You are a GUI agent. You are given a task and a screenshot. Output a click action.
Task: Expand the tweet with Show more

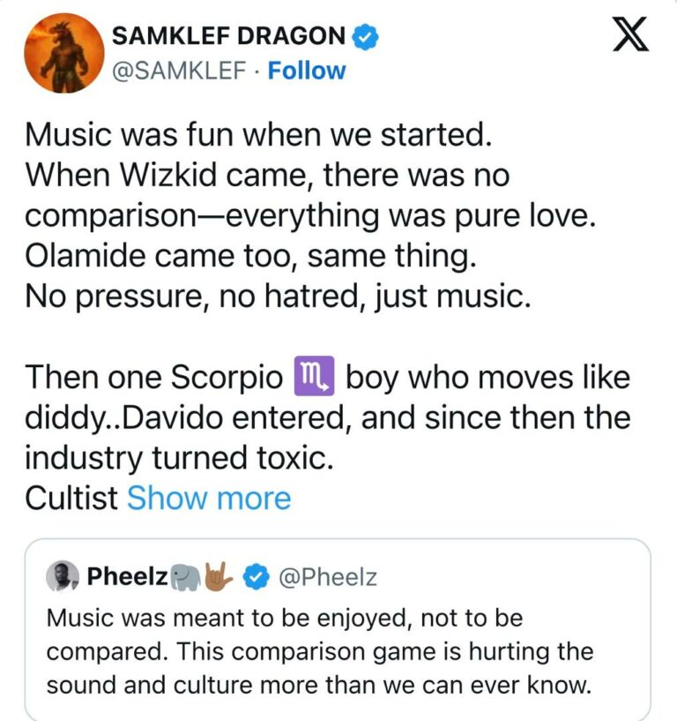209,499
